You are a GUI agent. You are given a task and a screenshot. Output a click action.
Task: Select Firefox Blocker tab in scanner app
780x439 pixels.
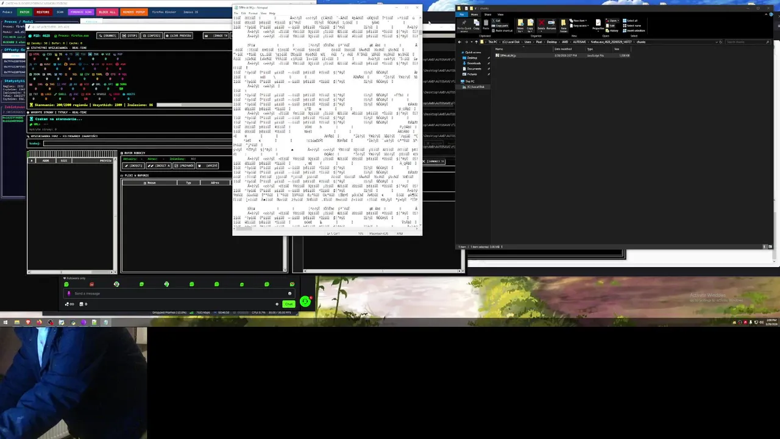coord(164,12)
